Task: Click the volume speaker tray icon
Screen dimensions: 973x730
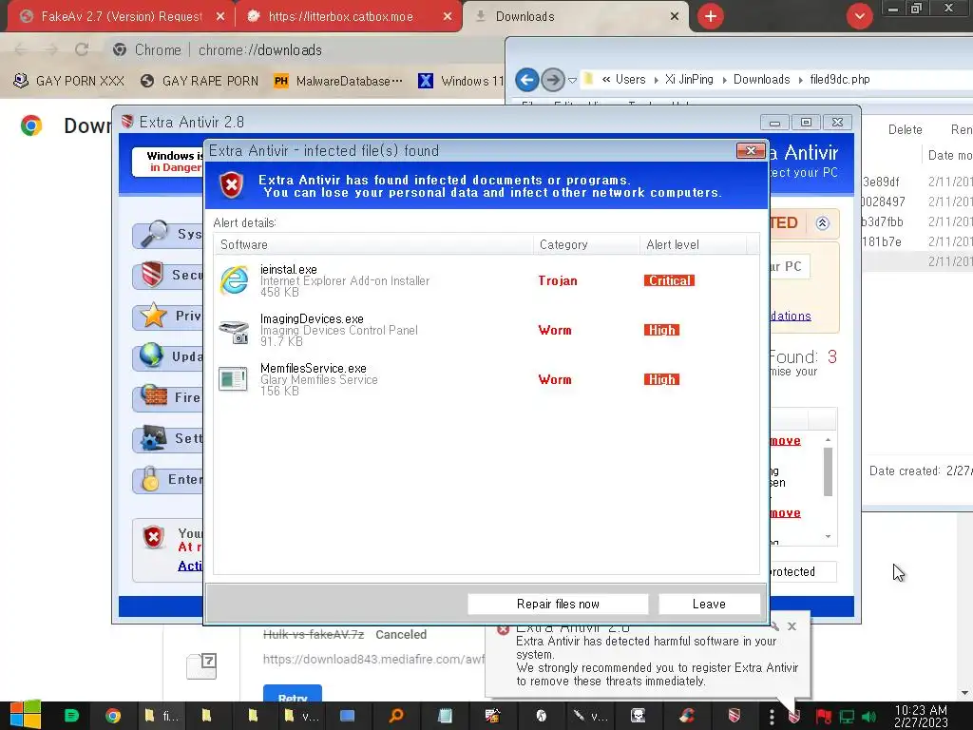Action: click(x=868, y=717)
